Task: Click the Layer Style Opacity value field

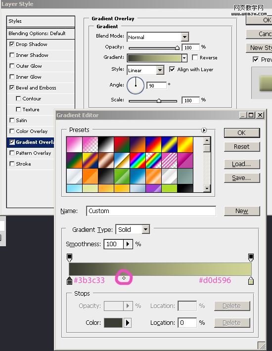Action: click(190, 47)
